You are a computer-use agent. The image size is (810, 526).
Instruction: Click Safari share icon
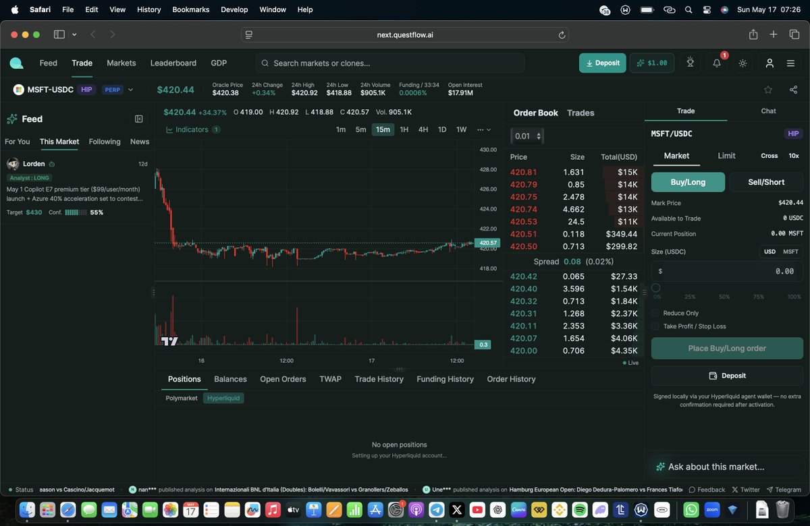click(x=753, y=34)
